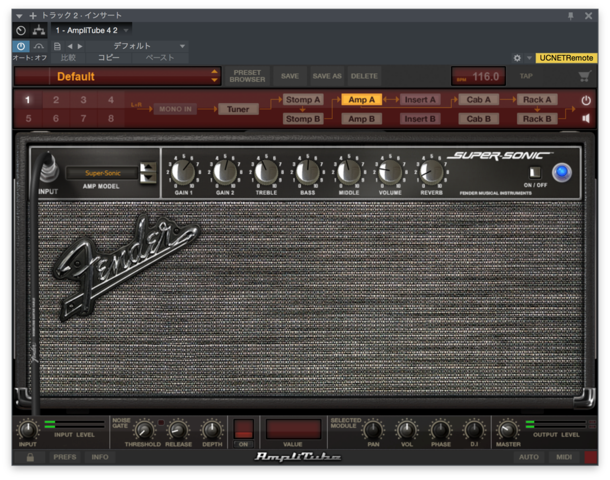Open the preset file document icon
Screen dimensions: 610x480
[x=57, y=46]
